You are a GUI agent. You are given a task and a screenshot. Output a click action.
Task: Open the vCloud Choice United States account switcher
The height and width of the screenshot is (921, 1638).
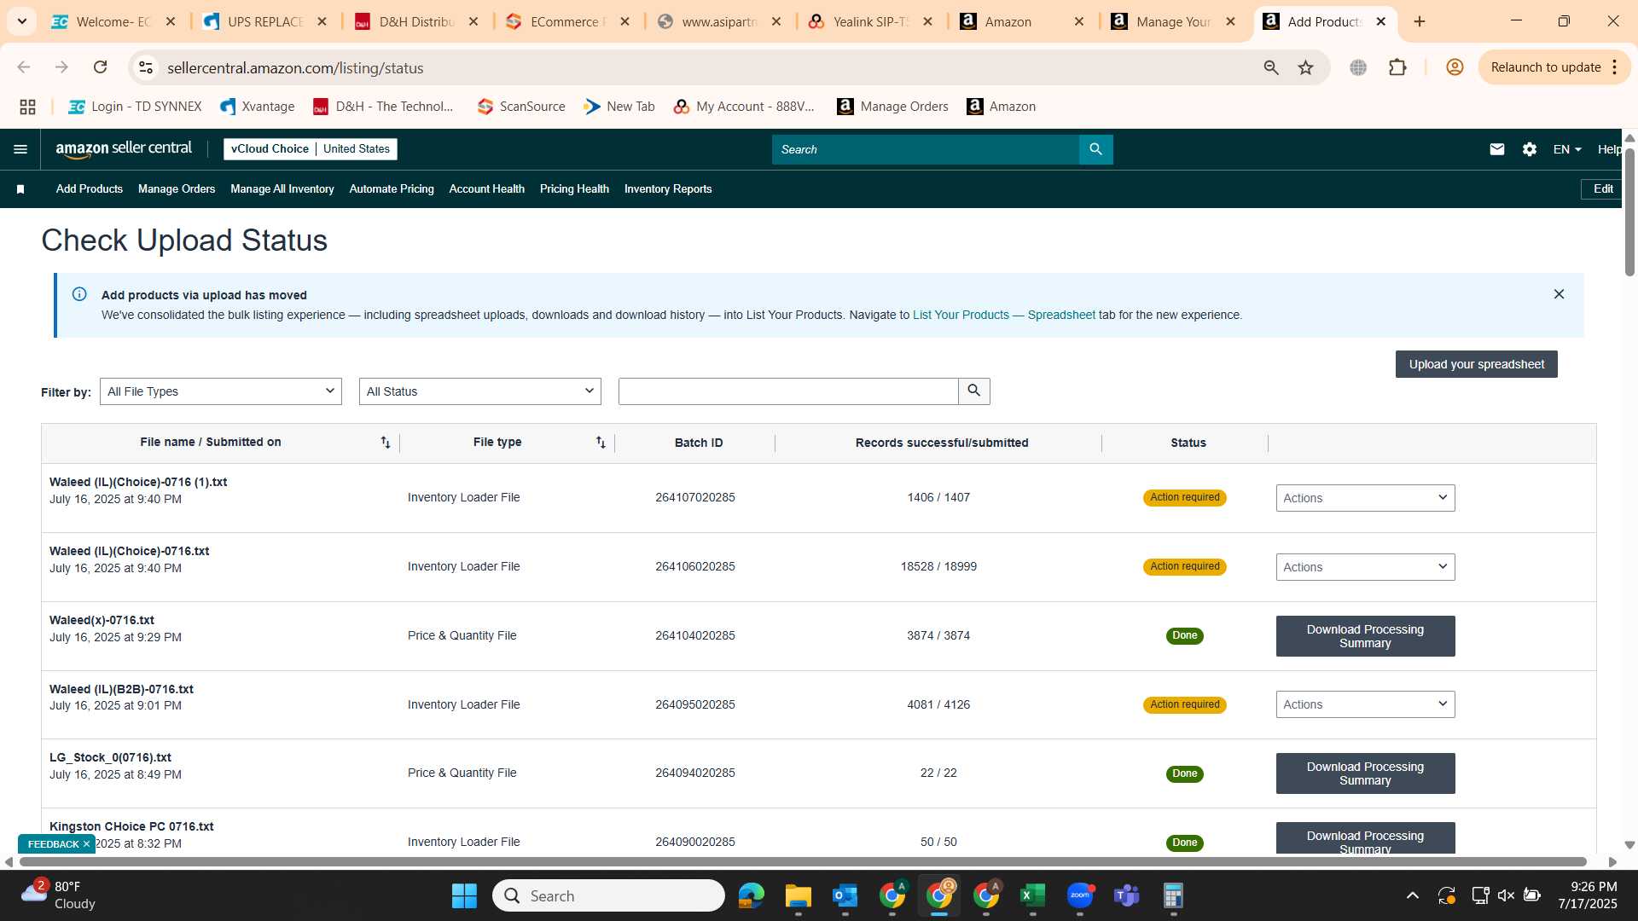(x=311, y=148)
